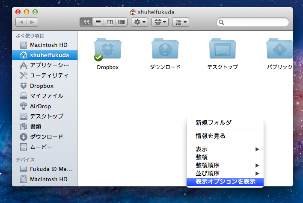Select shuheifukuda home in sidebar
This screenshot has width=303, height=203.
click(x=45, y=55)
